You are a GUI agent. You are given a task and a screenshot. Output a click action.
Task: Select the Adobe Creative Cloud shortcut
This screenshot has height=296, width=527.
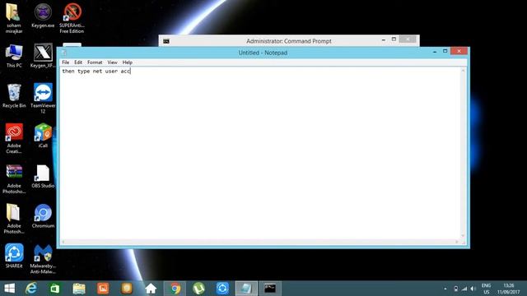pos(14,138)
